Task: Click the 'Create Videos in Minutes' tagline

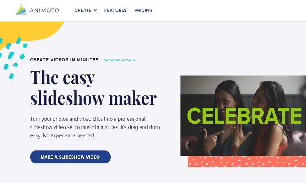Action: click(64, 60)
